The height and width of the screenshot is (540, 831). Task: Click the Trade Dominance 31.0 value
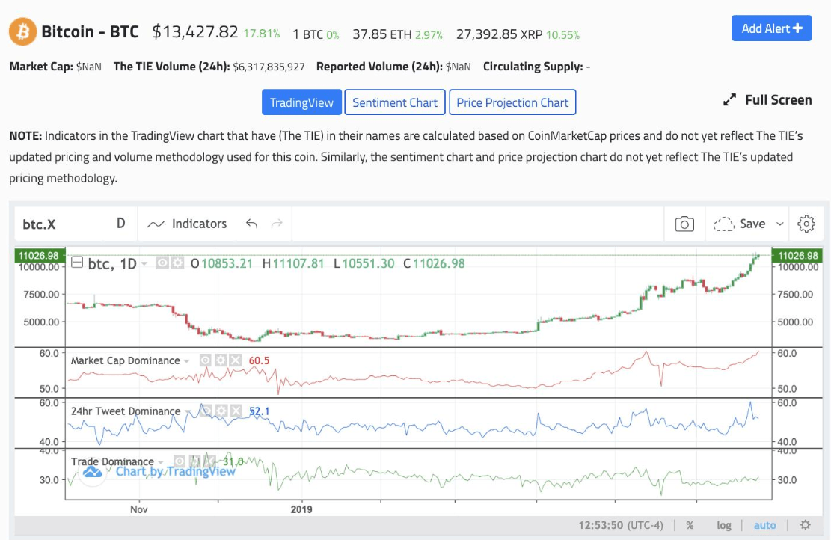click(233, 461)
